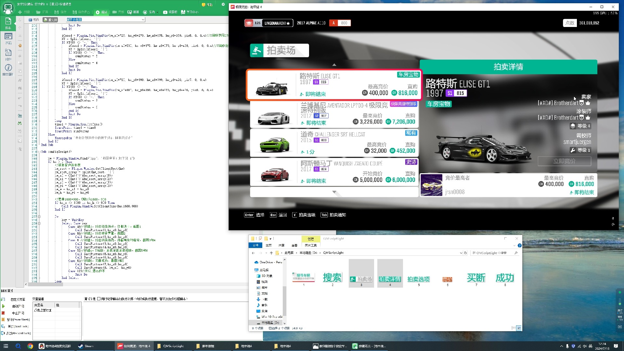Select the Lotus Elise GT1 auction listing
The width and height of the screenshot is (624, 351).
point(334,84)
